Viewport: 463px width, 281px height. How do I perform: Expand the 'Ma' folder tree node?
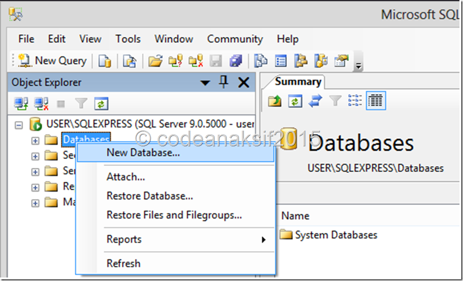(35, 203)
